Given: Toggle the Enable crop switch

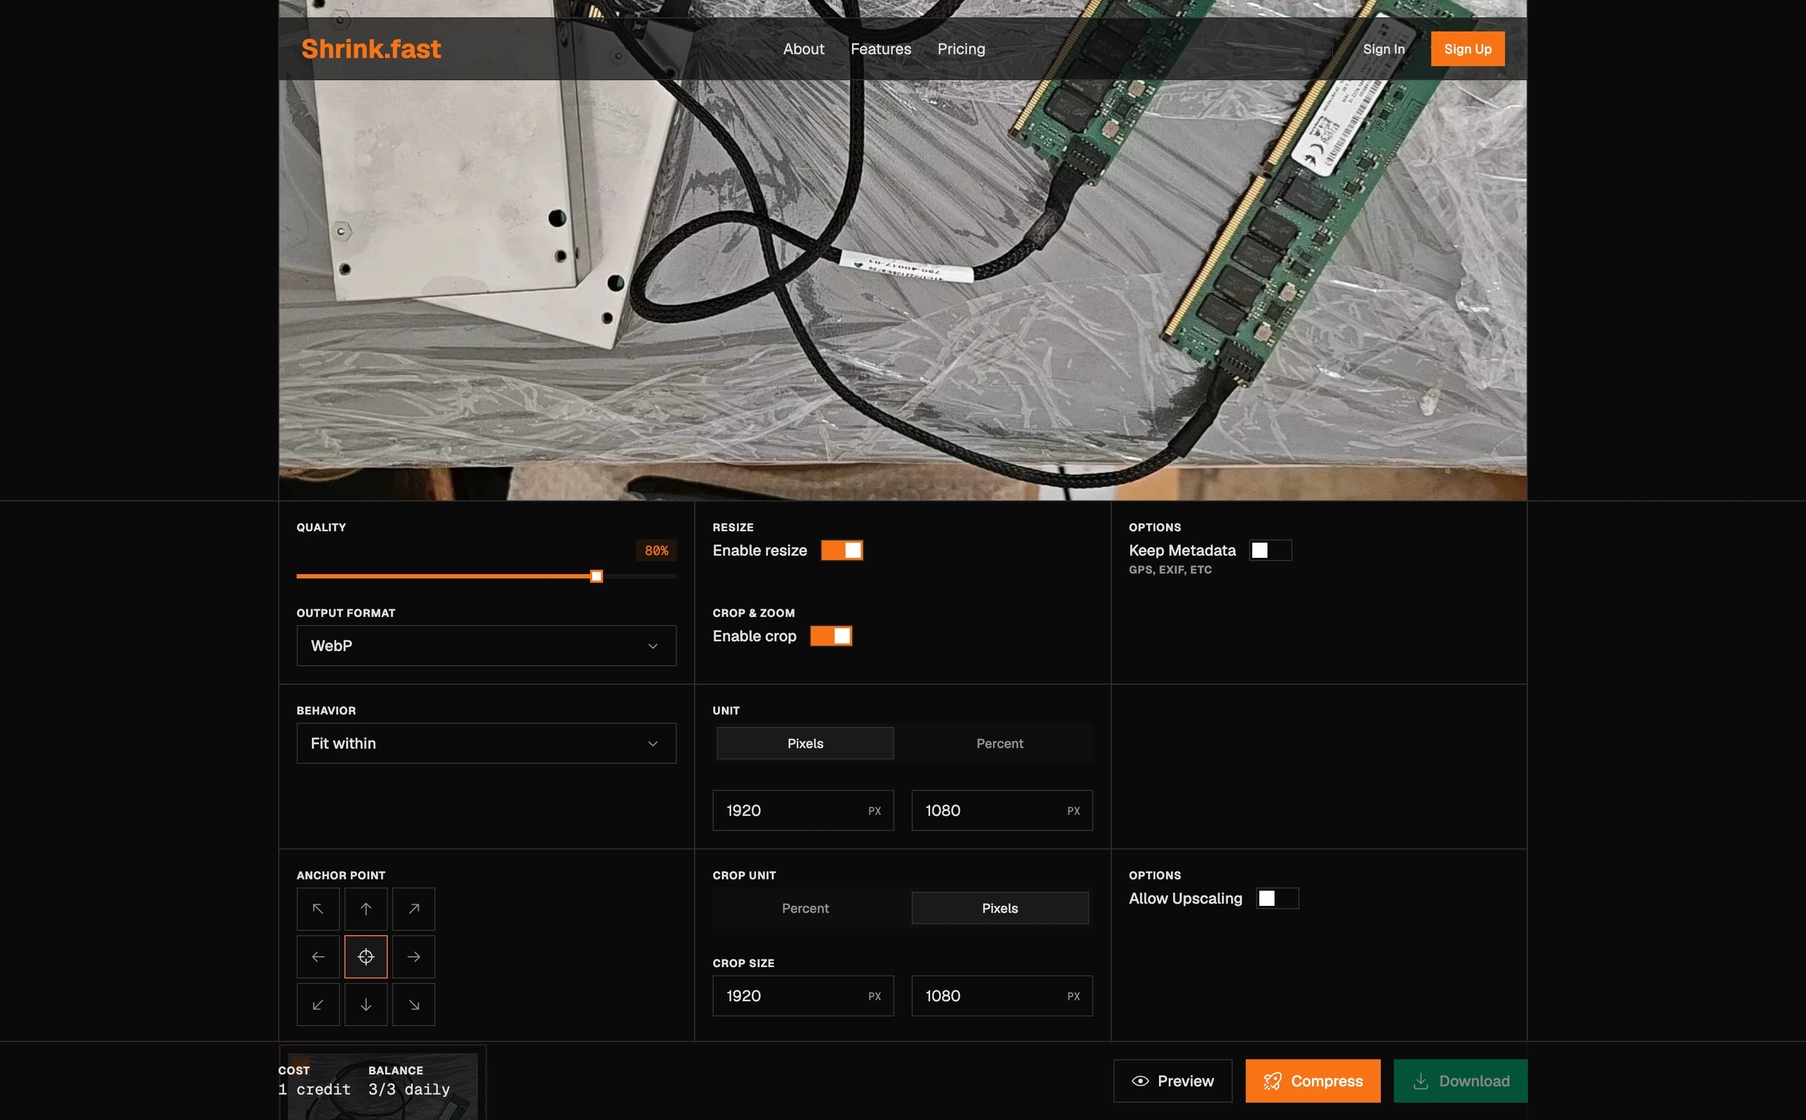Looking at the screenshot, I should (x=831, y=636).
